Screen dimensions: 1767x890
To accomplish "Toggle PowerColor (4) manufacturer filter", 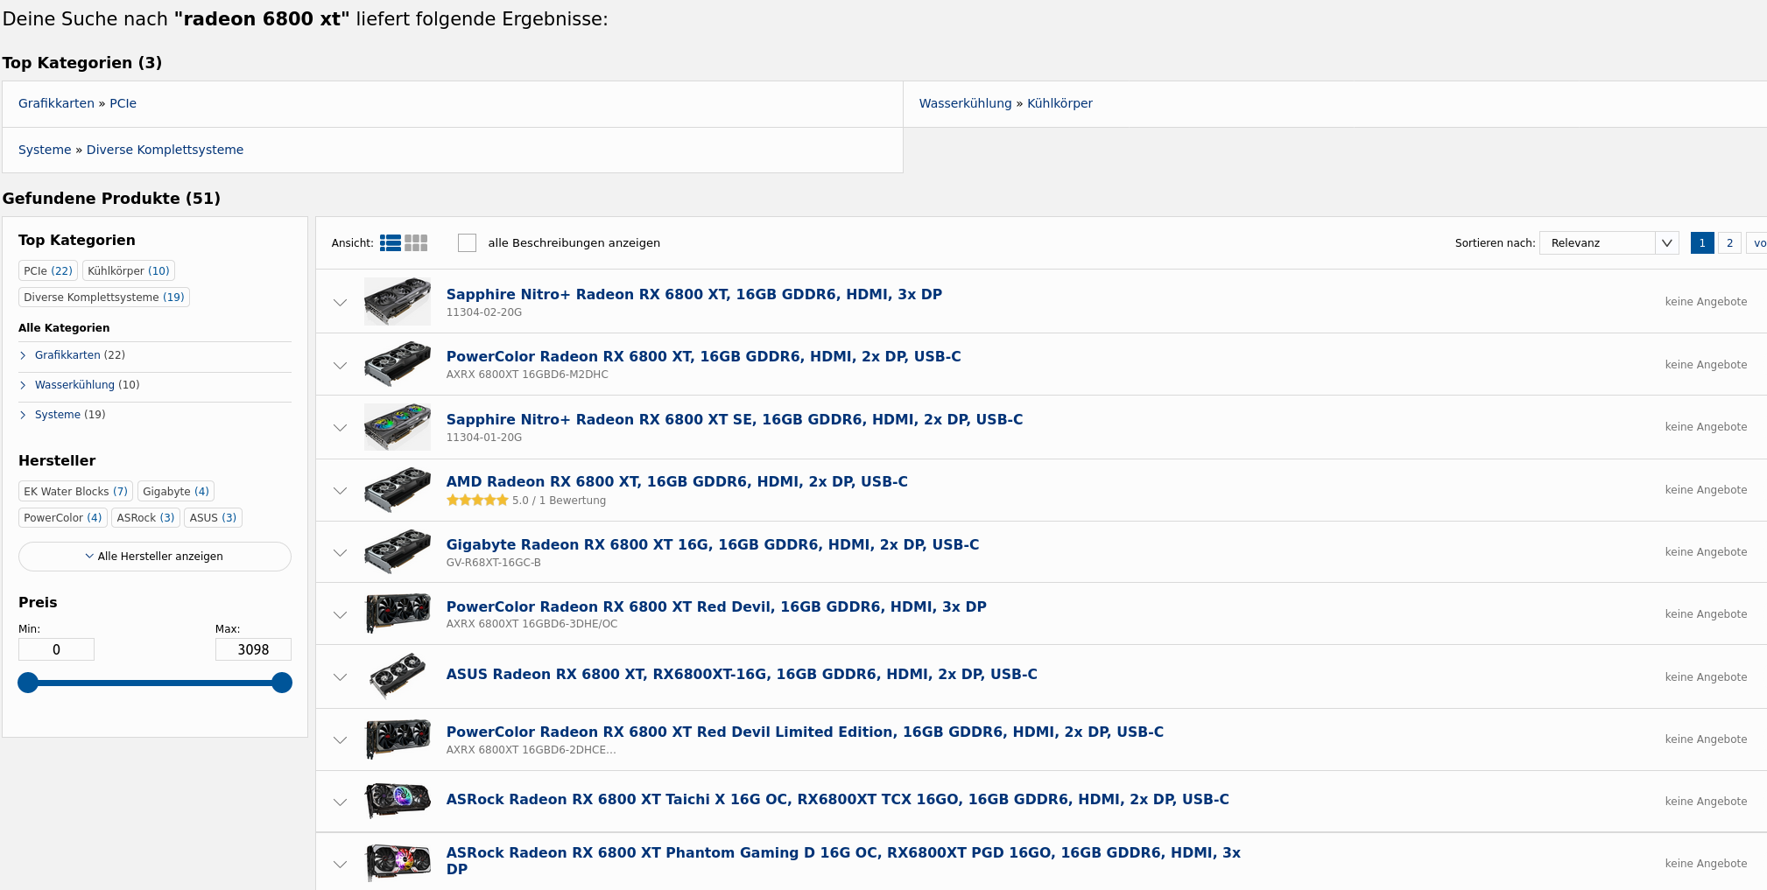I will [x=63, y=518].
